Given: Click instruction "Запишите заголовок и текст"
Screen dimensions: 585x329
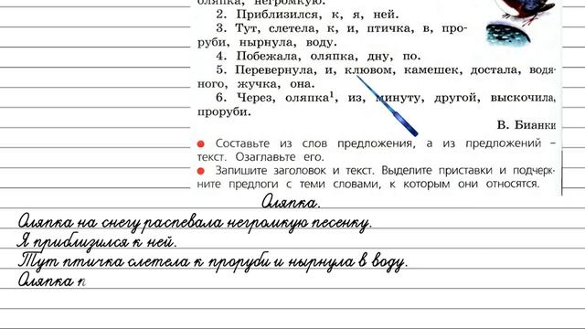Looking at the screenshot, I should (x=385, y=171).
